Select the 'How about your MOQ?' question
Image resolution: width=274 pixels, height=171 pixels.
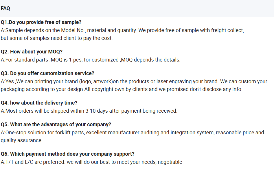click(x=32, y=52)
